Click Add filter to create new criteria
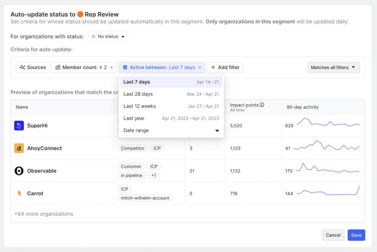377x252 pixels. (225, 67)
